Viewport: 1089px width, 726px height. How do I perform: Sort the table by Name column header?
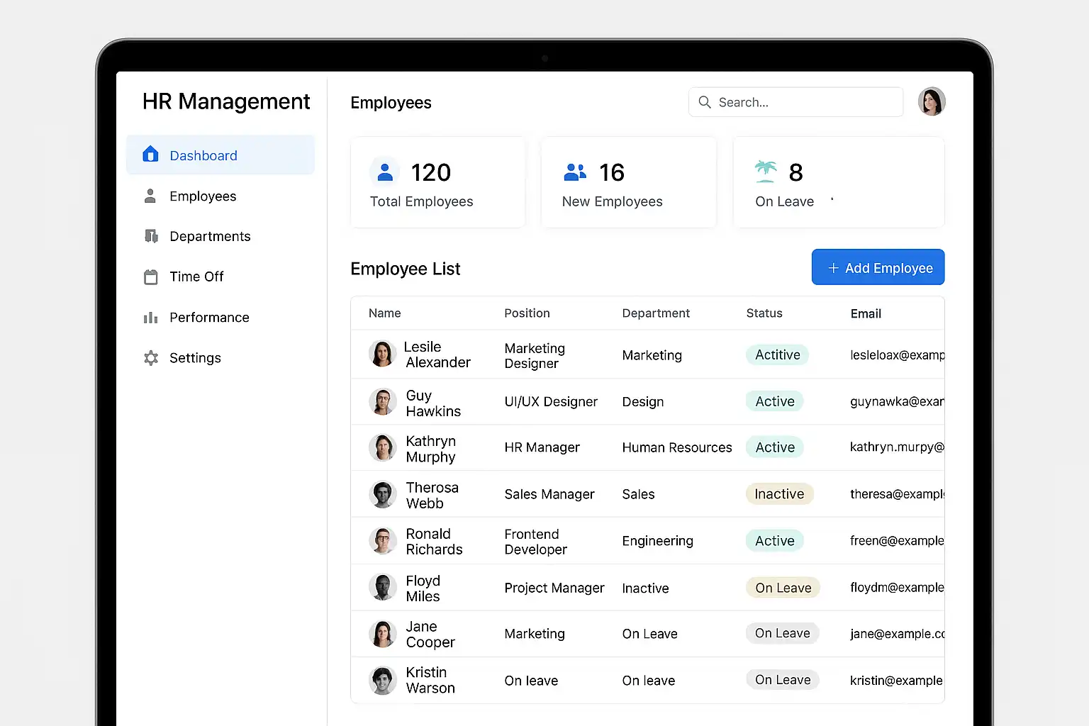click(x=385, y=313)
